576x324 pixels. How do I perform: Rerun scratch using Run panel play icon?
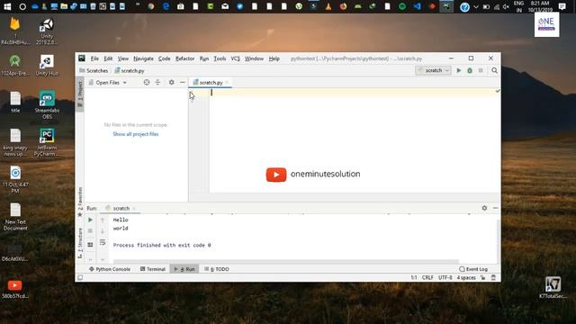tap(90, 220)
